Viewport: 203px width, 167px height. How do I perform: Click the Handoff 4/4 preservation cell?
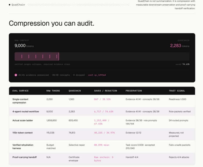click(132, 157)
